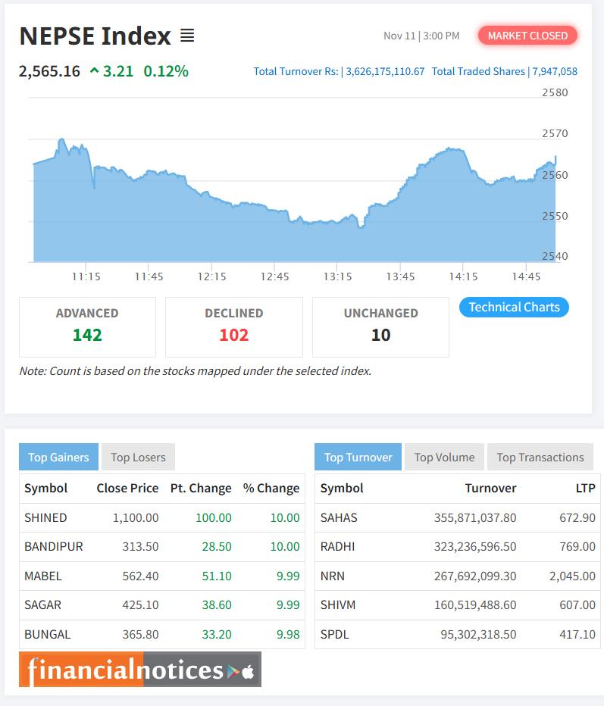The image size is (604, 706).
Task: Select the Top Gainers tab
Action: tap(58, 457)
